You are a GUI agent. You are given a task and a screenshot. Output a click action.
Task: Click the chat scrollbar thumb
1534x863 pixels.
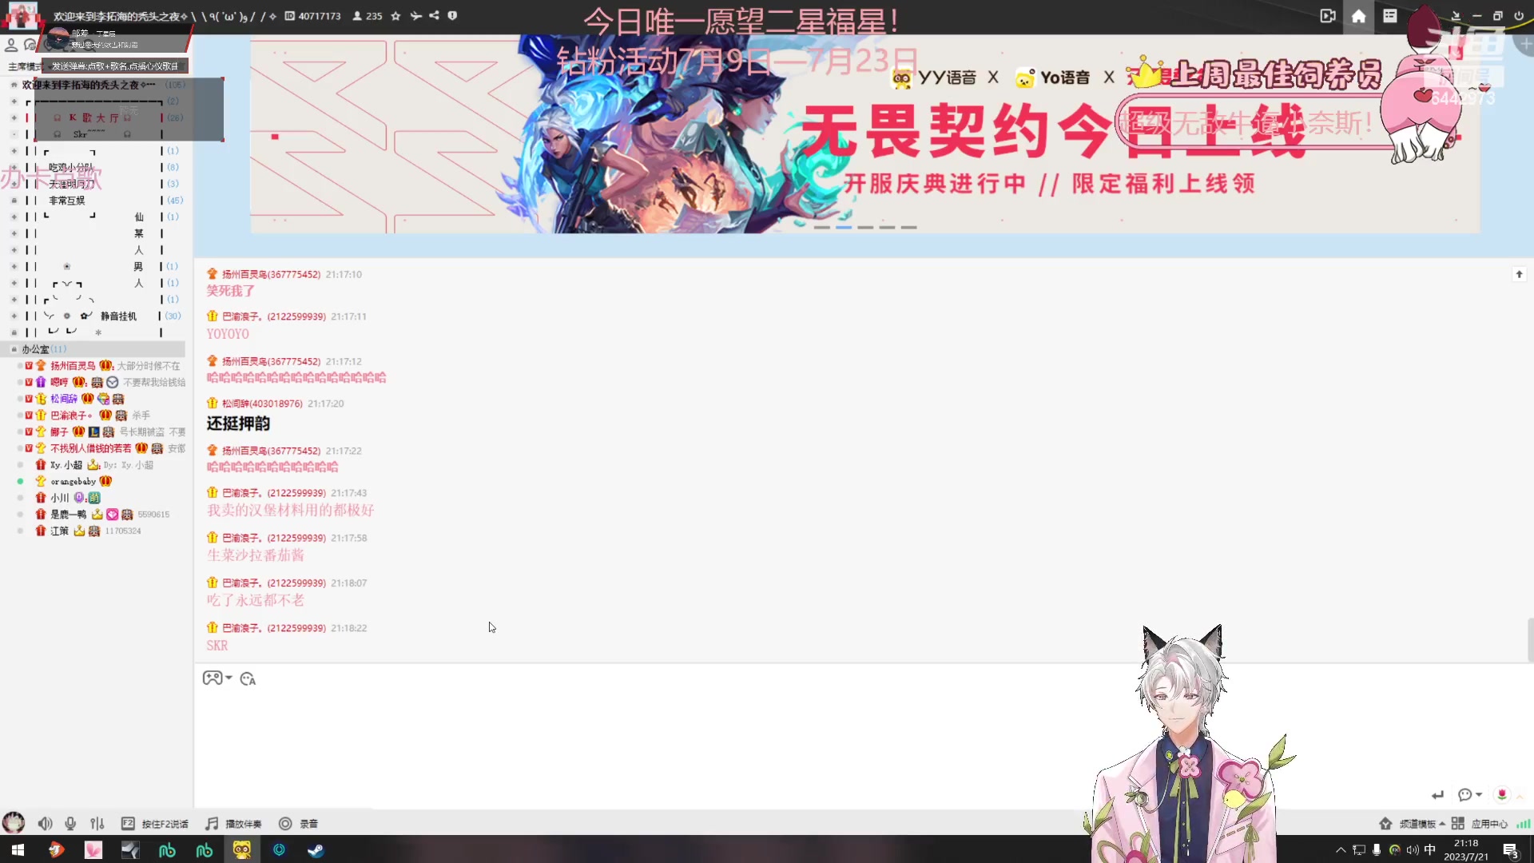[1530, 639]
